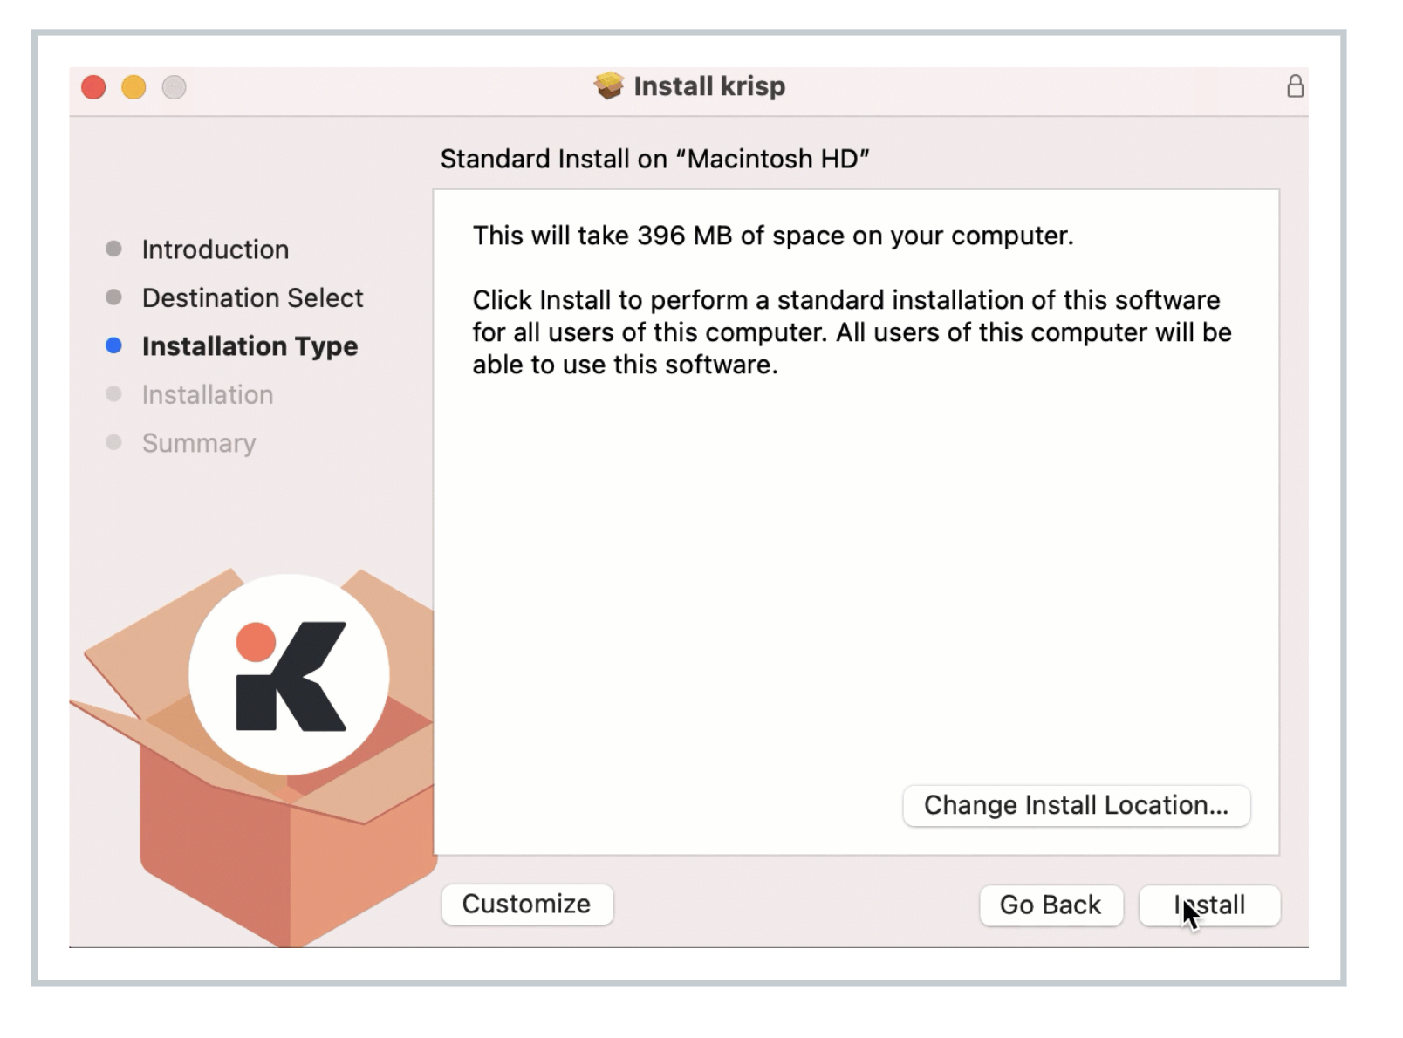Select the Introduction step in the sidebar
The image size is (1403, 1038).
coord(215,249)
